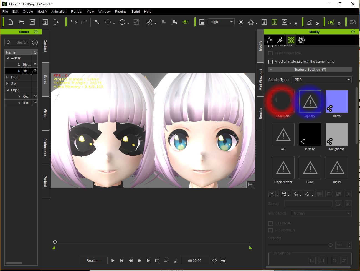Select the Glow texture channel
This screenshot has height=271, width=360.
click(310, 168)
